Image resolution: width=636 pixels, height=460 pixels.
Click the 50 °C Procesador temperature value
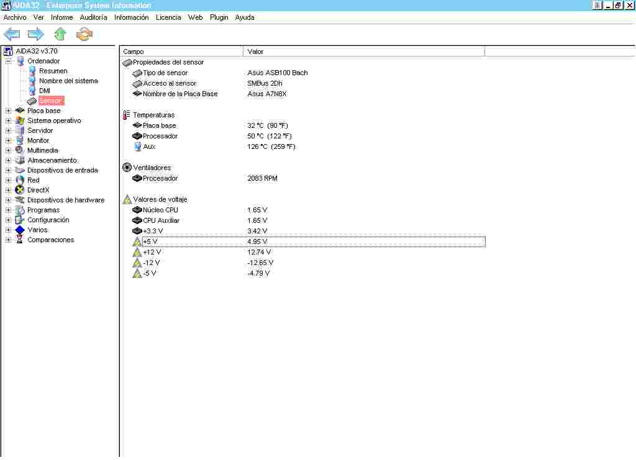coord(270,136)
